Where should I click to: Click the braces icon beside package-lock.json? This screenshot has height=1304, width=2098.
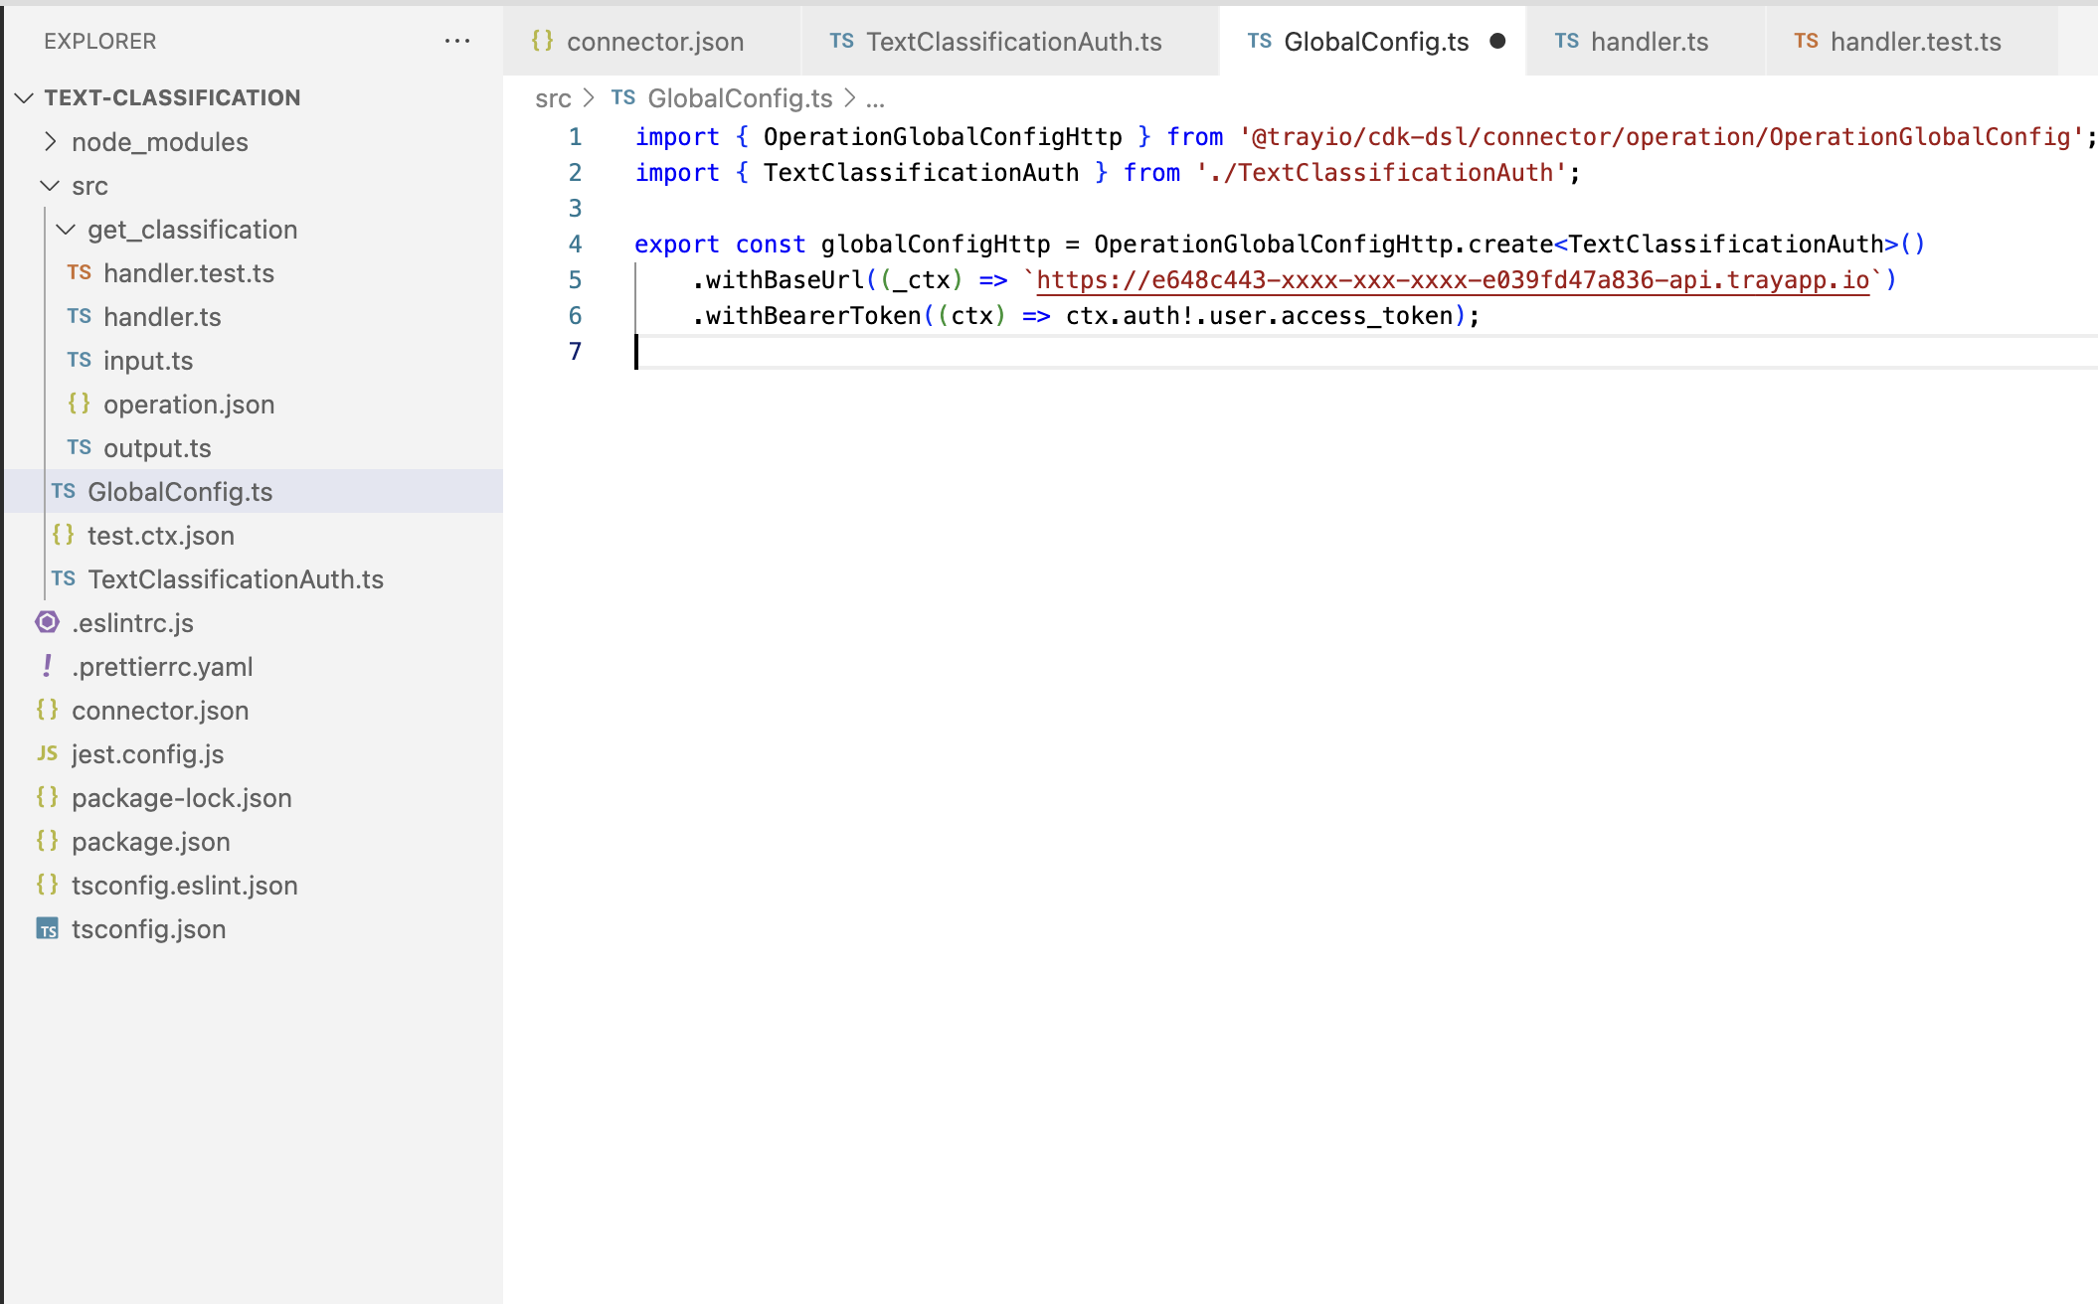[x=47, y=797]
